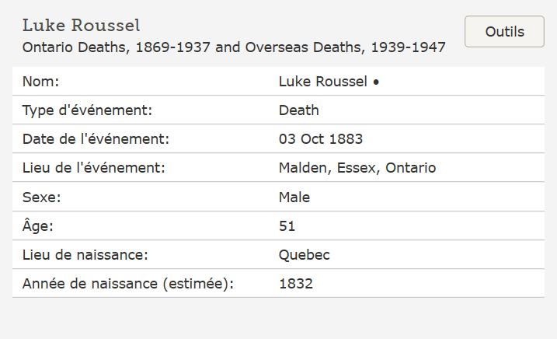Click the Lieu de naissance label
This screenshot has height=339, width=557.
click(x=85, y=255)
